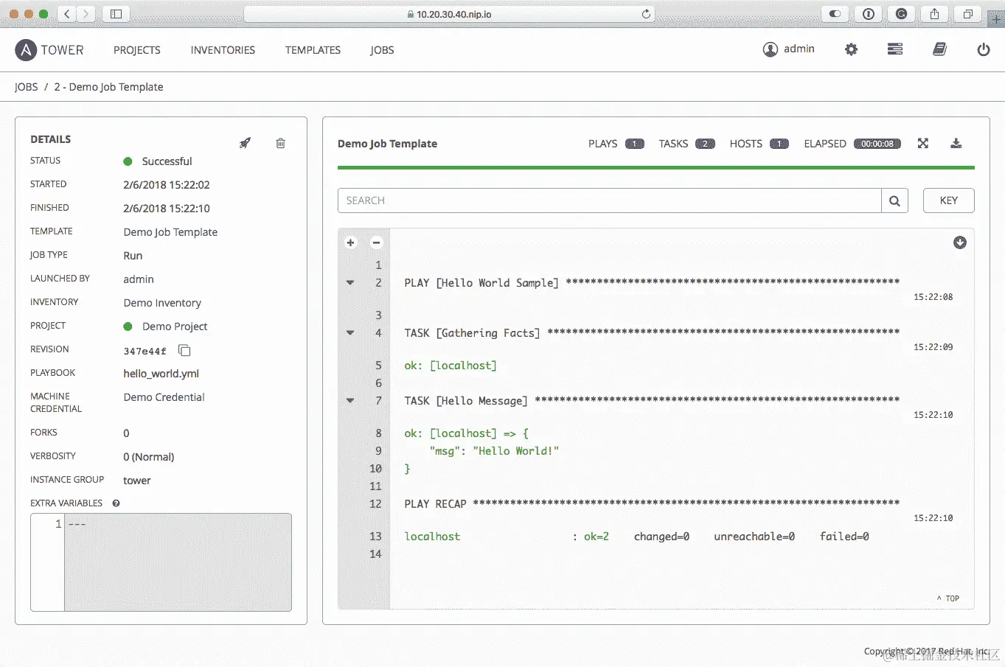Click browser back arrow
Screen dimensions: 1005x667
coord(67,13)
